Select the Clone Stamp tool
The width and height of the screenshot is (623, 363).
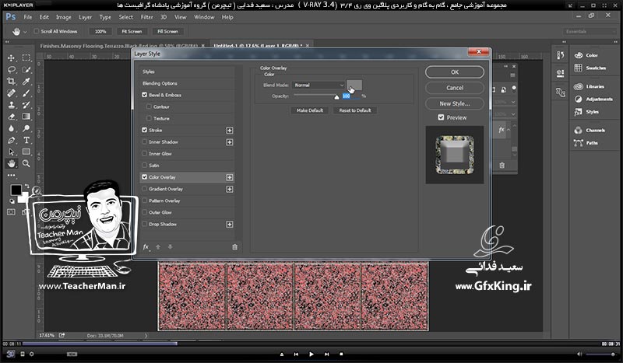tap(11, 105)
